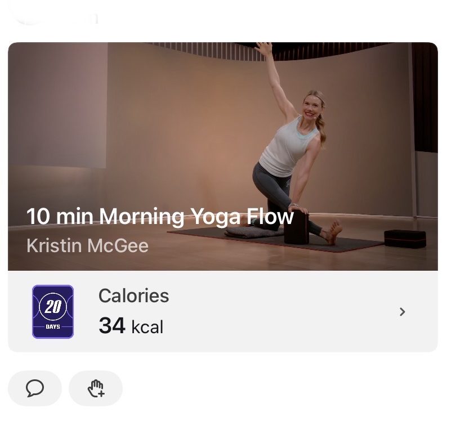Click the instructor's raised hand in photo

click(x=264, y=48)
